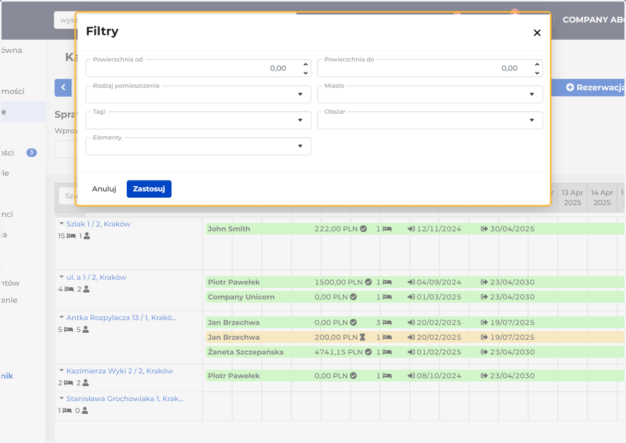The width and height of the screenshot is (626, 443).
Task: Decrease the Powierzchnia od value with the down arrow
Action: click(x=306, y=73)
